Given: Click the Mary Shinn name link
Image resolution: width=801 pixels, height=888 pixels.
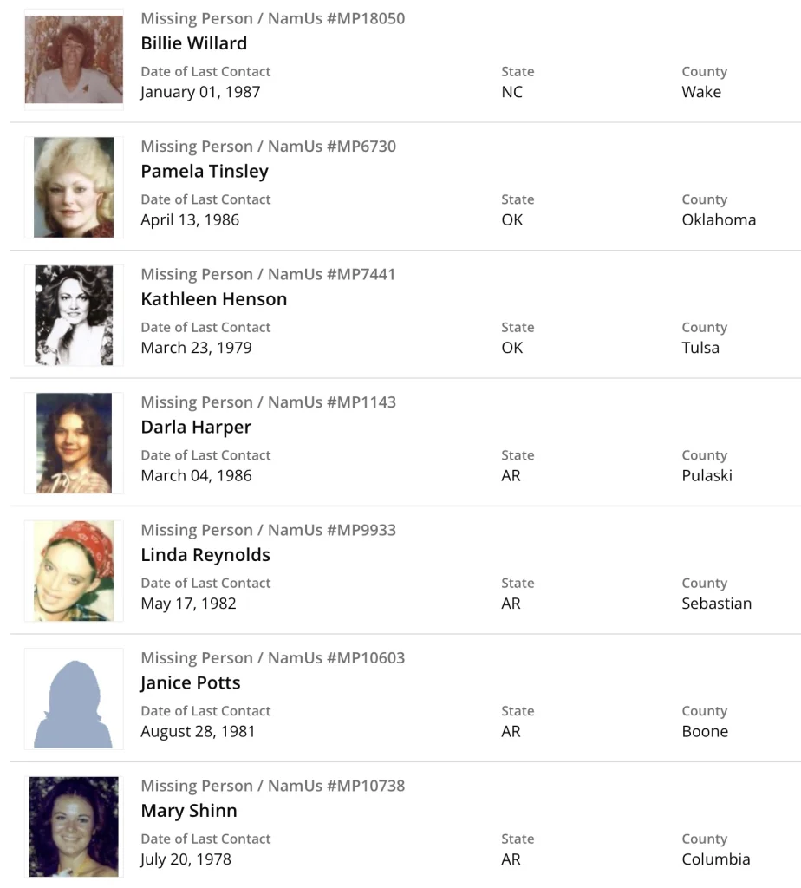Looking at the screenshot, I should [x=189, y=811].
